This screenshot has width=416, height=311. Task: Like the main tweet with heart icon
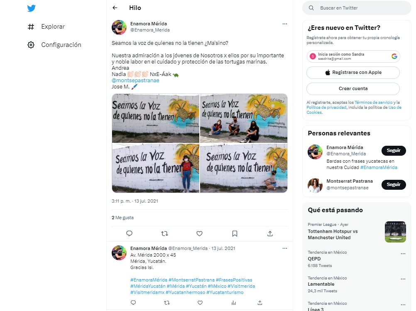[x=200, y=233]
